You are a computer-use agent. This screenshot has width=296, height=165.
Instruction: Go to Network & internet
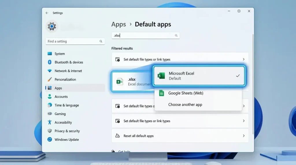pos(75,71)
